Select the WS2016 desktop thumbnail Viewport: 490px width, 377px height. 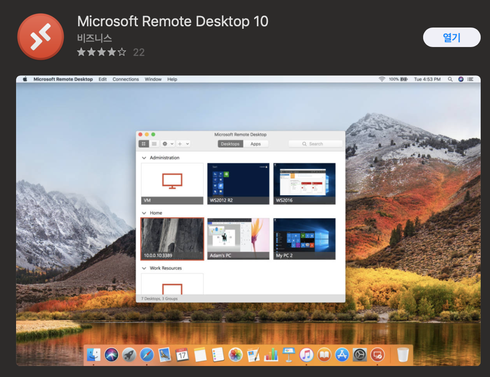point(304,184)
